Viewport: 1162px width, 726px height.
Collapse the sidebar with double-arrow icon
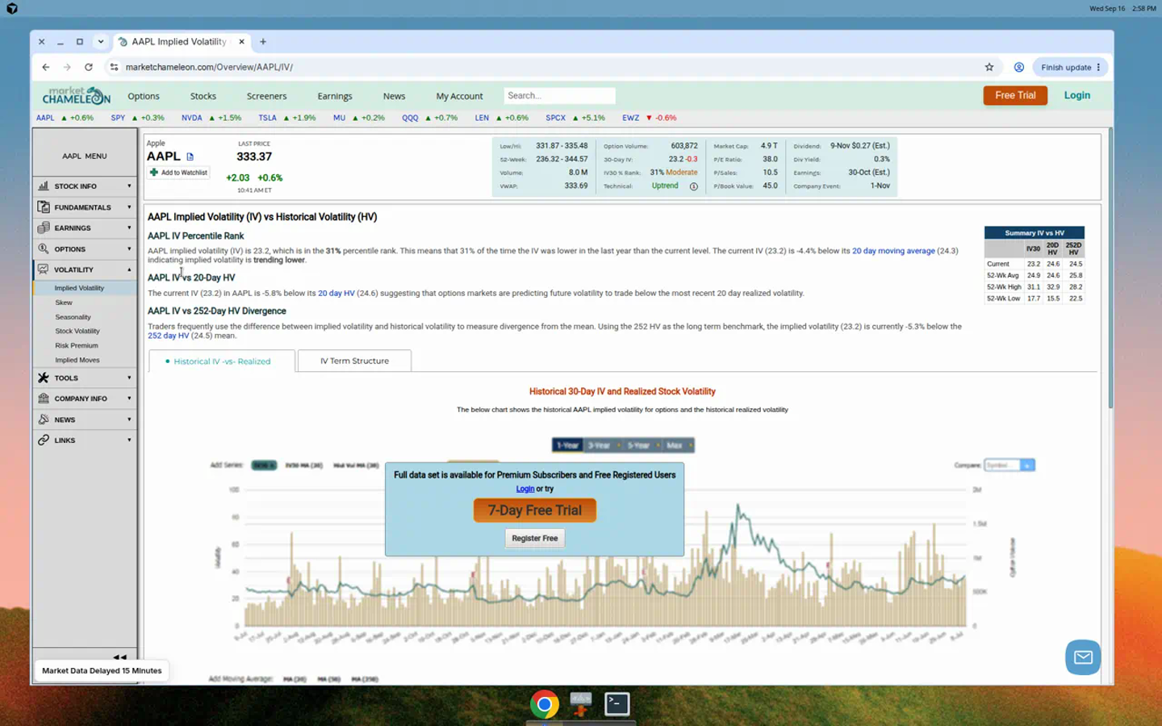(119, 657)
